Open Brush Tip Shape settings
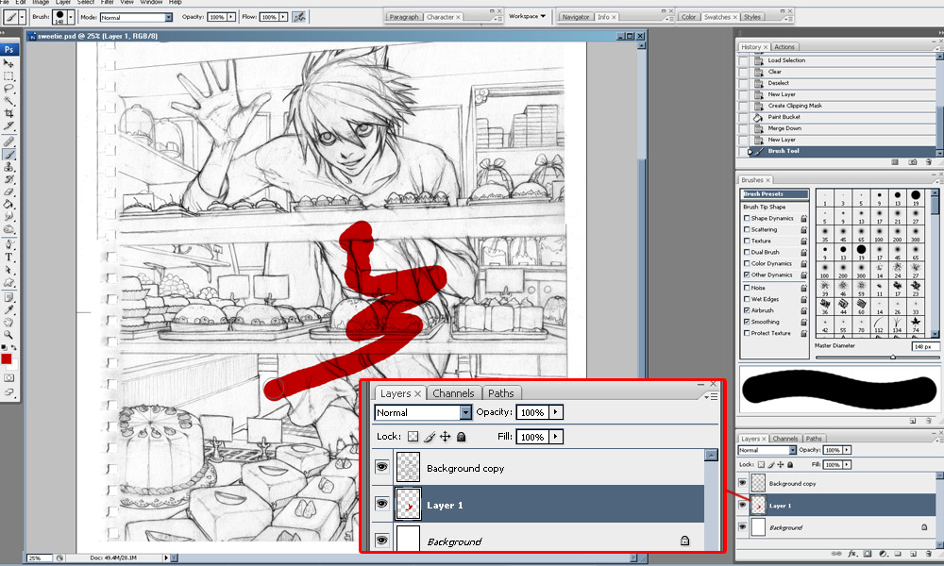944x566 pixels. click(765, 207)
